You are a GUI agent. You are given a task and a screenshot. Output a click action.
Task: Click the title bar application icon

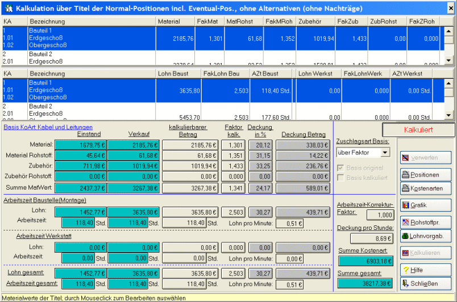tap(9, 9)
